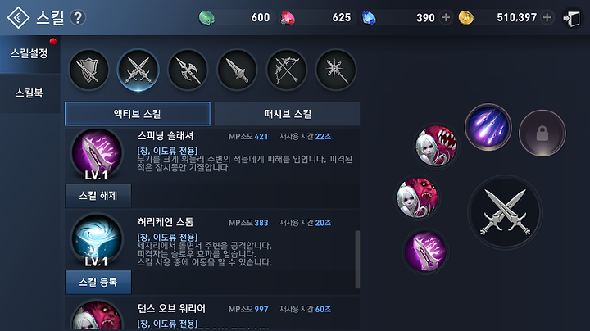Choose the halberd axe weapon icon
The height and width of the screenshot is (331, 590).
pos(188,70)
